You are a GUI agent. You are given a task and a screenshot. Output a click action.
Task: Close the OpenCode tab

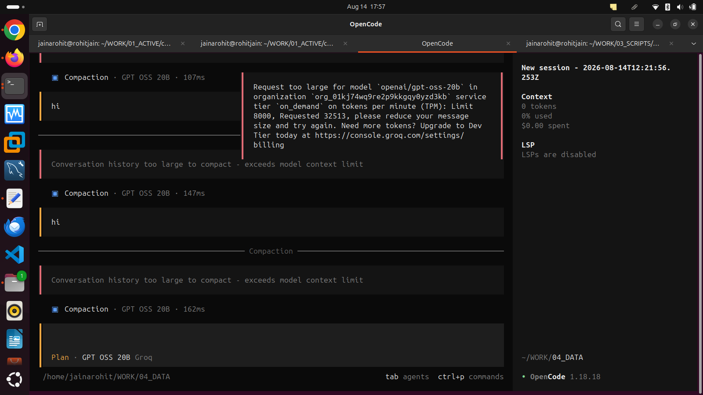point(508,43)
